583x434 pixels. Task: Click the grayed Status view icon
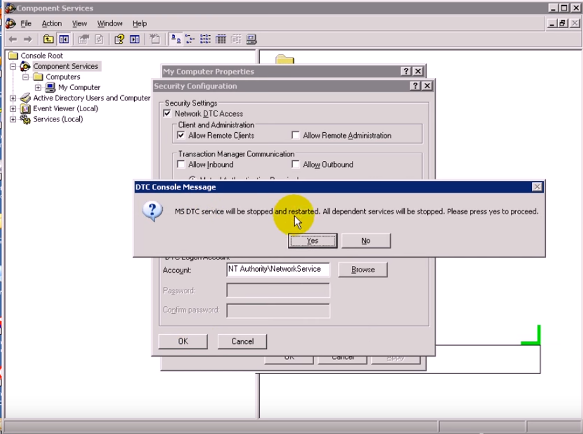236,39
